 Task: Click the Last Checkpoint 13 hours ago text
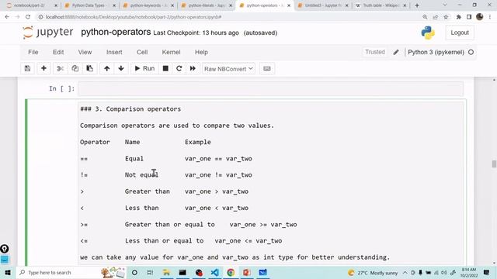point(196,33)
